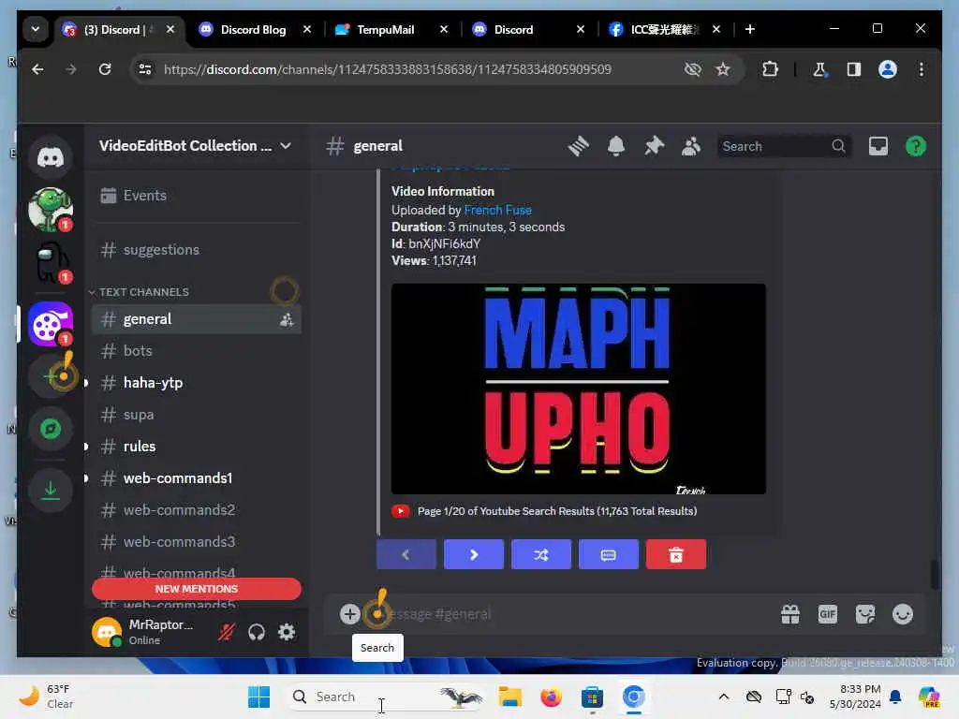959x719 pixels.
Task: Click the blue message/caption button
Action: pos(608,554)
